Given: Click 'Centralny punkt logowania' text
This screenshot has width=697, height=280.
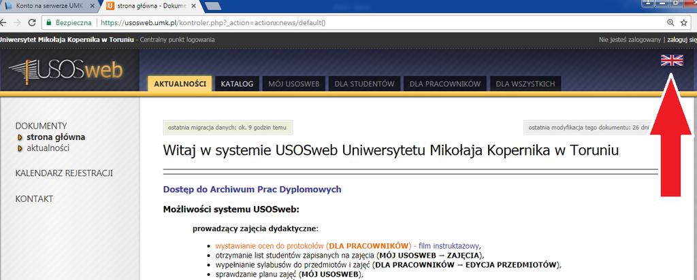Looking at the screenshot, I should pyautogui.click(x=178, y=39).
